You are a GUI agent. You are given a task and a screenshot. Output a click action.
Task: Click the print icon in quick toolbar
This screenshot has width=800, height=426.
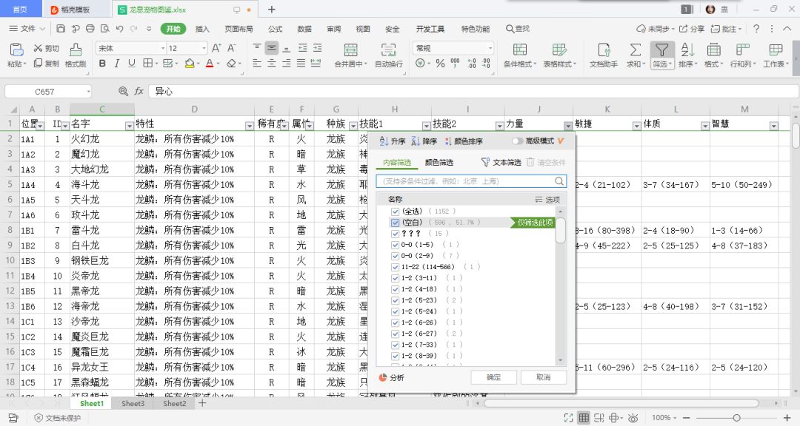coord(90,29)
